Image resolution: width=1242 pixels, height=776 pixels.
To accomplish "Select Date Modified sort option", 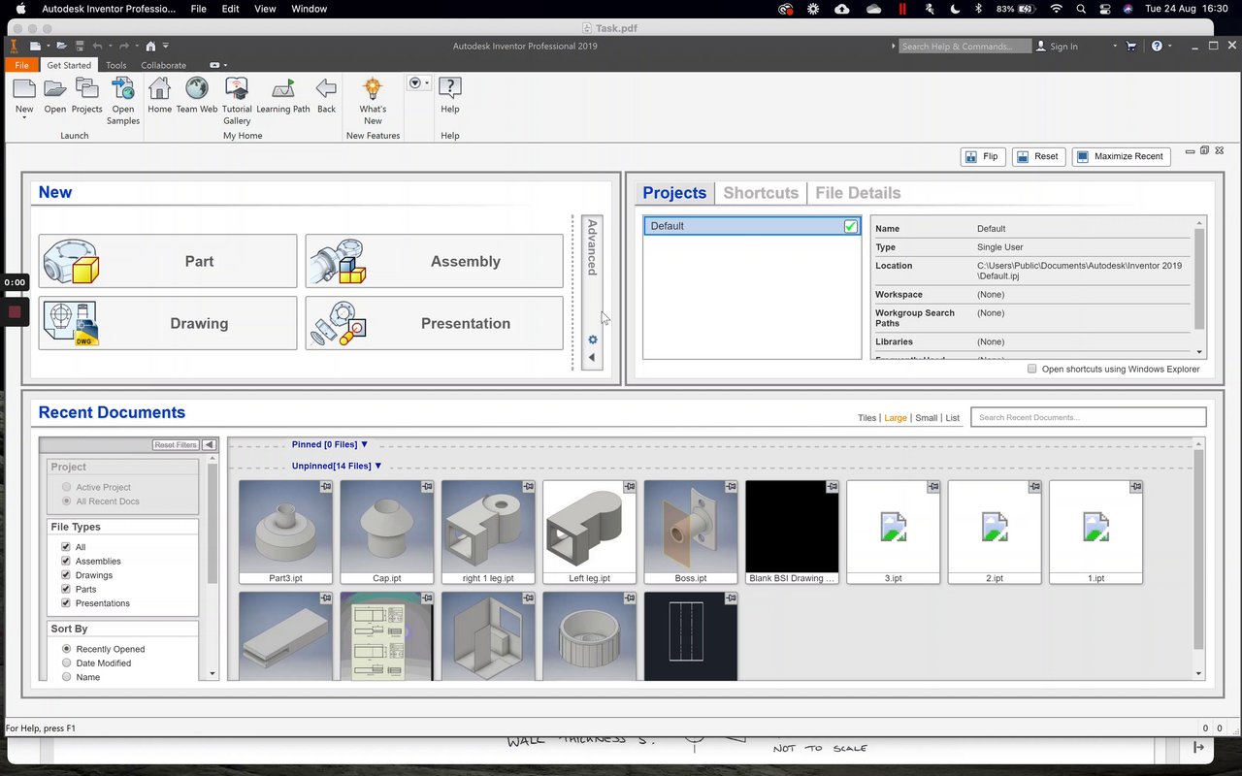I will 66,663.
